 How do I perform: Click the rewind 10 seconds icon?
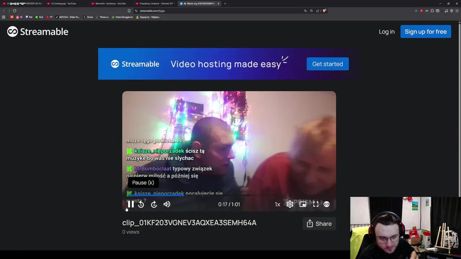pyautogui.click(x=141, y=204)
